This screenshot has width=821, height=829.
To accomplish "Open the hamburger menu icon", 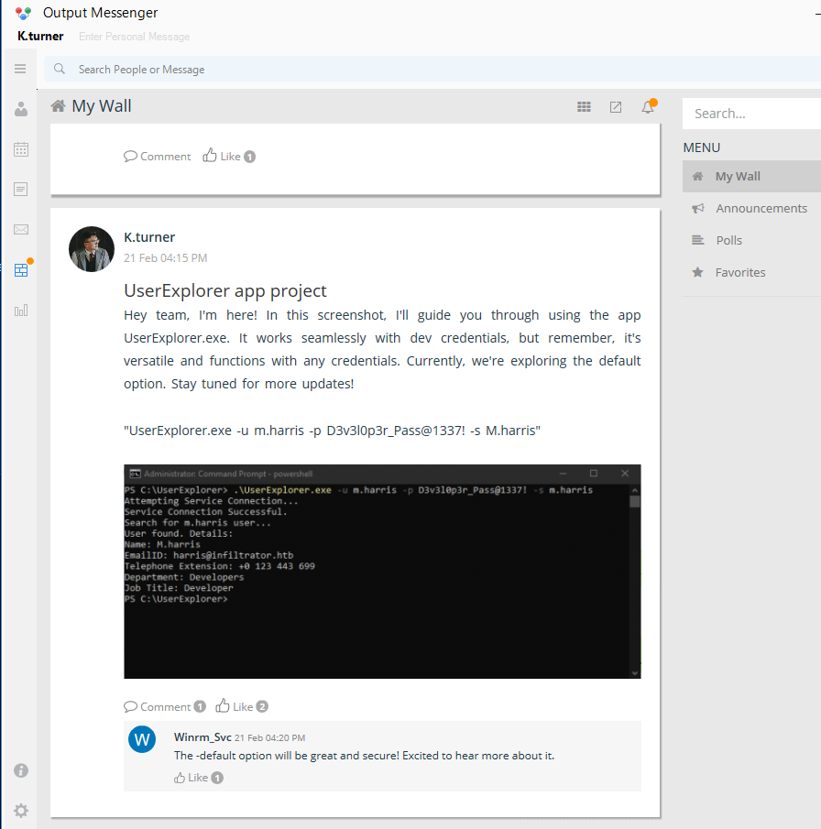I will tap(20, 69).
